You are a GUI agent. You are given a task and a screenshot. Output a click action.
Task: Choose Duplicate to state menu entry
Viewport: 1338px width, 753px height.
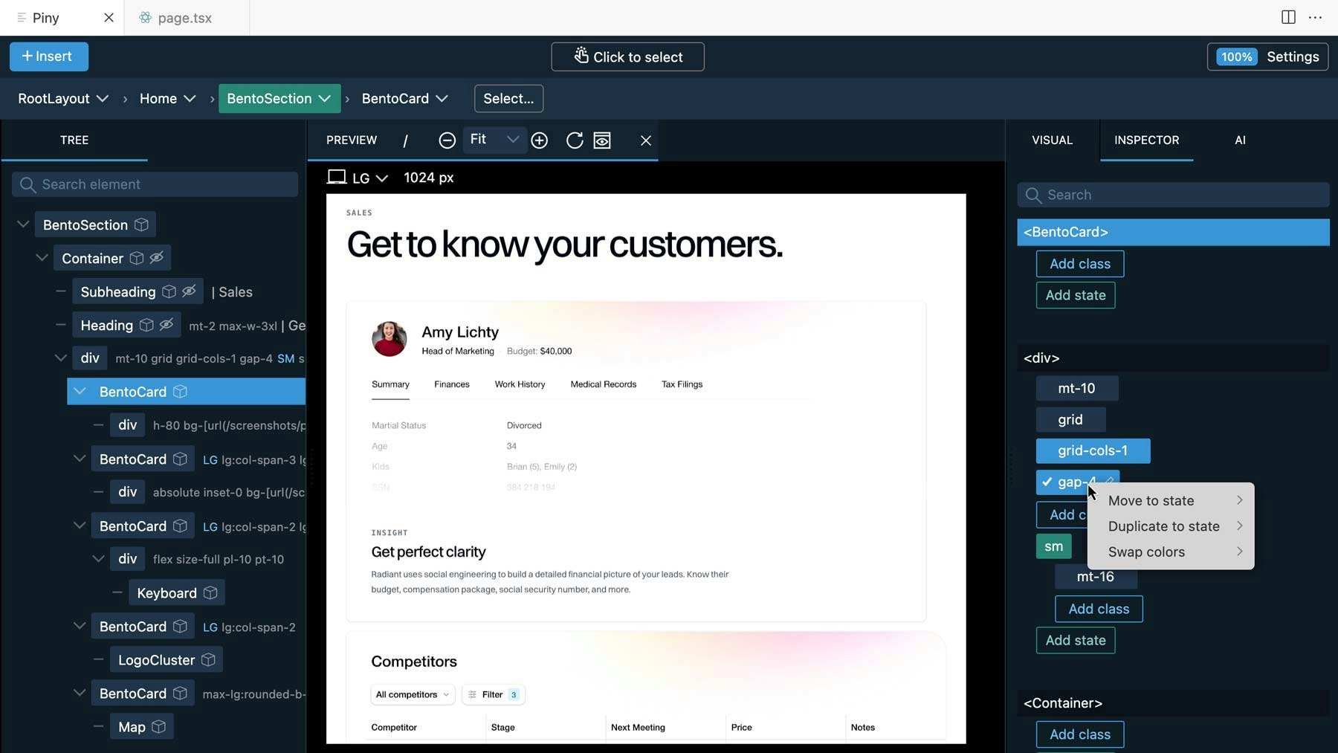(x=1171, y=526)
